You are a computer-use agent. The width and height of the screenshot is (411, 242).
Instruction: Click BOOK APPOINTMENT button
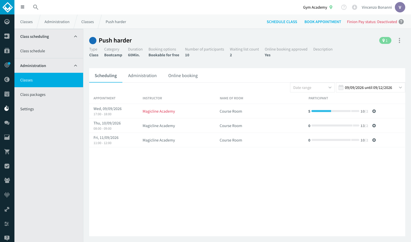(323, 22)
